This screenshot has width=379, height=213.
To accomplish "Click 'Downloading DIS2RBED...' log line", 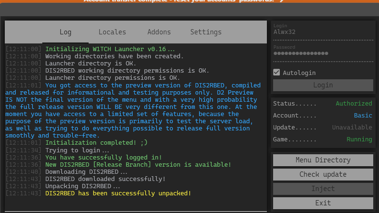I will tap(86, 172).
